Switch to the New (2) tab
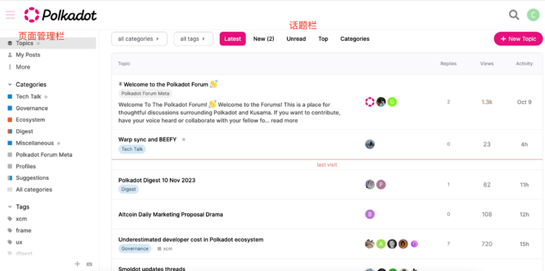The height and width of the screenshot is (271, 545). tap(264, 39)
